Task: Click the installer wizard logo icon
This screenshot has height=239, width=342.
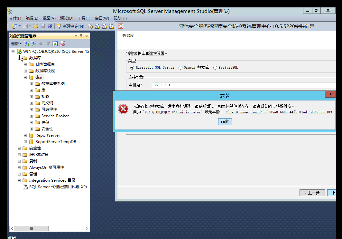Action: pos(121,26)
